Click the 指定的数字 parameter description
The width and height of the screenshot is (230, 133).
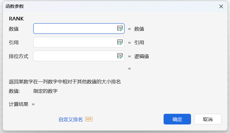pyautogui.click(x=45, y=91)
